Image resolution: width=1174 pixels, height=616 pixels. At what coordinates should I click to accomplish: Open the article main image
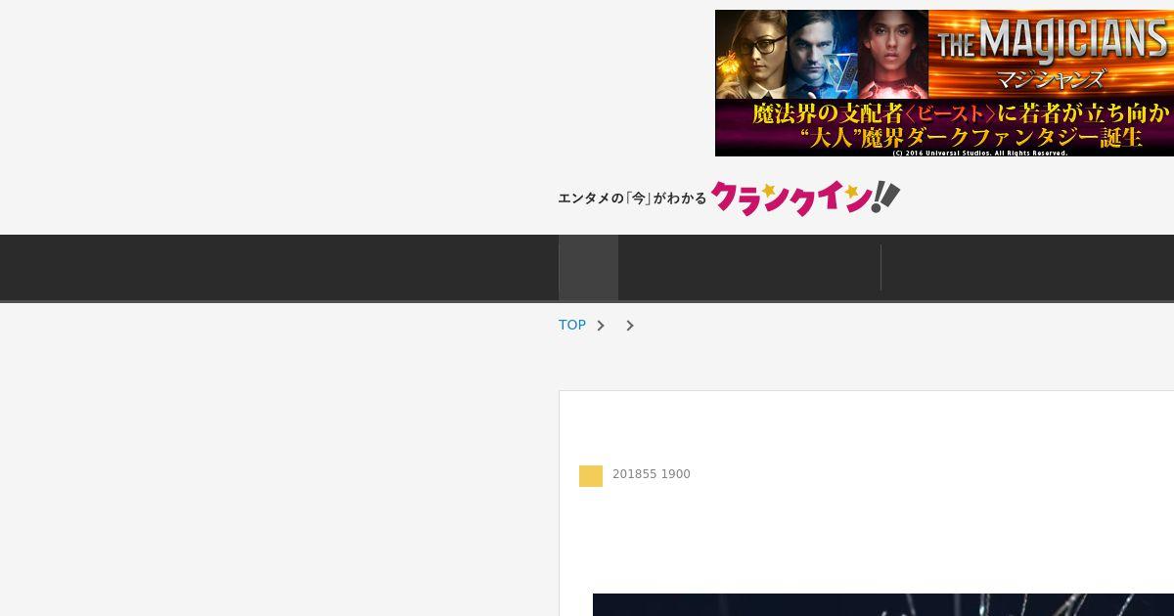(883, 604)
